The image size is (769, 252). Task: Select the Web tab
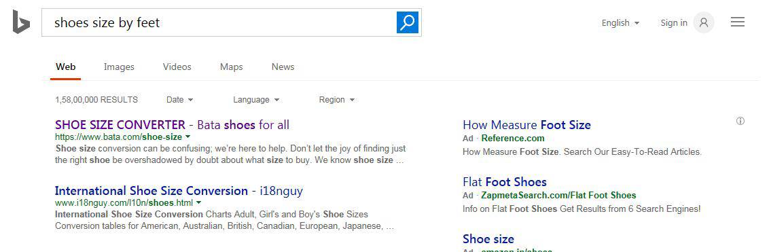click(66, 67)
